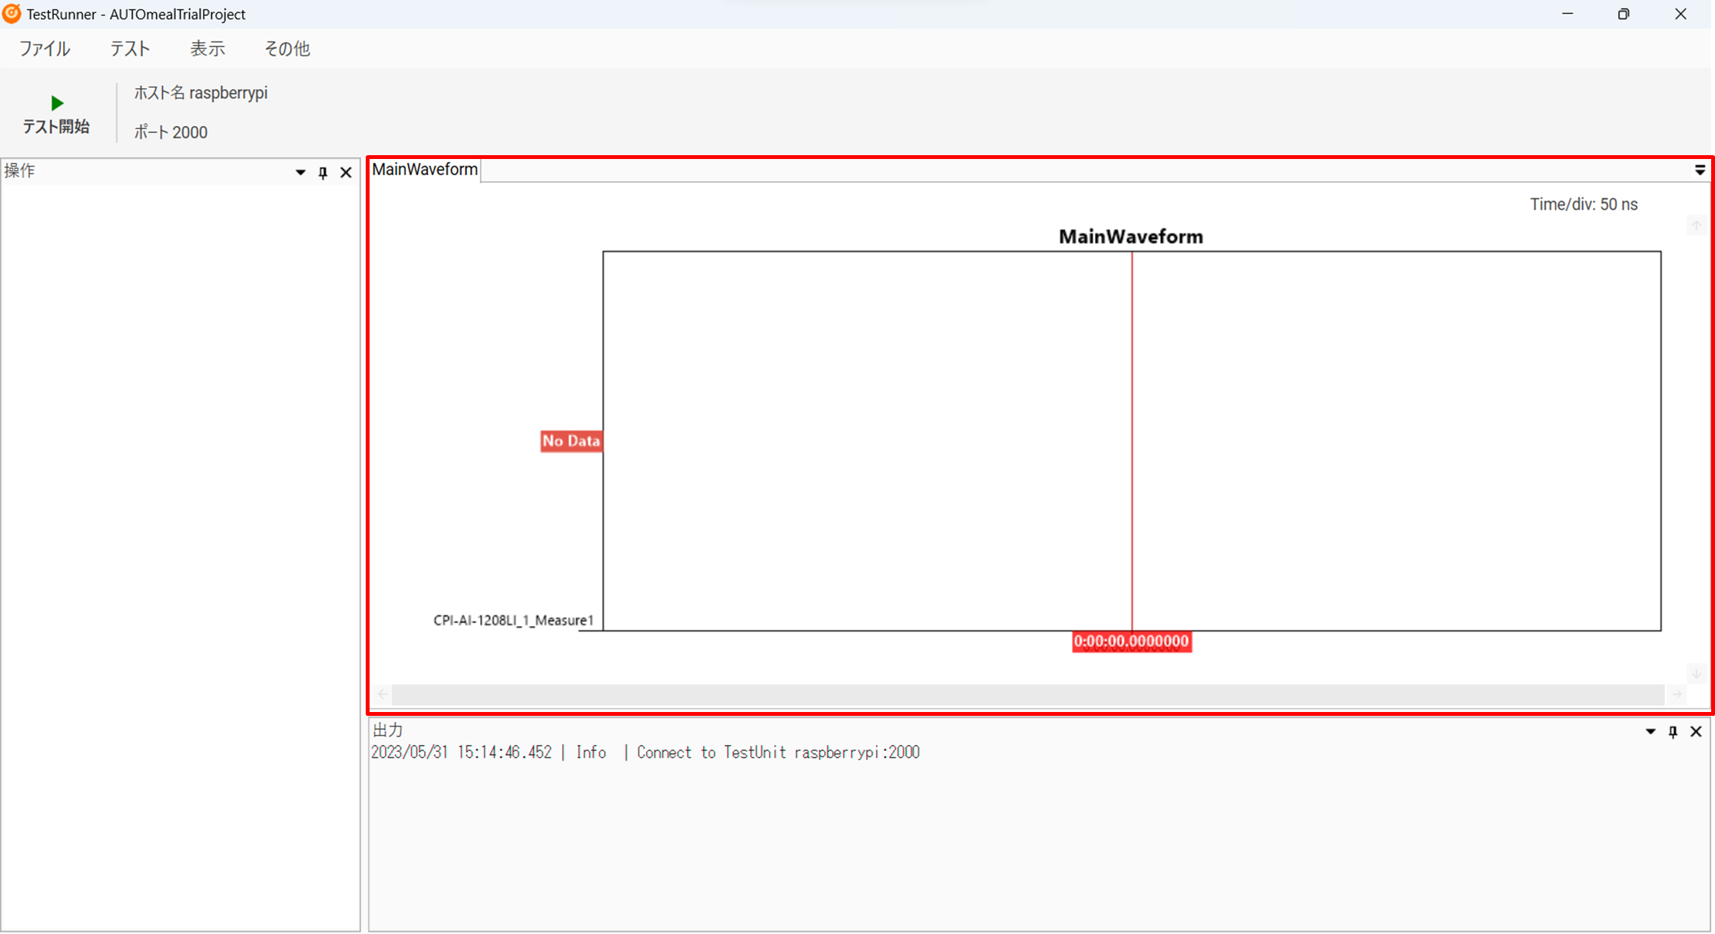Start the test with the green play icon
1715x934 pixels.
coord(57,102)
